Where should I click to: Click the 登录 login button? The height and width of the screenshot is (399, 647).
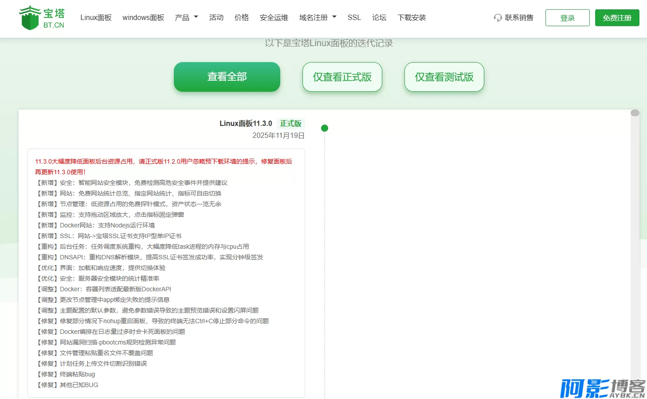pyautogui.click(x=567, y=18)
